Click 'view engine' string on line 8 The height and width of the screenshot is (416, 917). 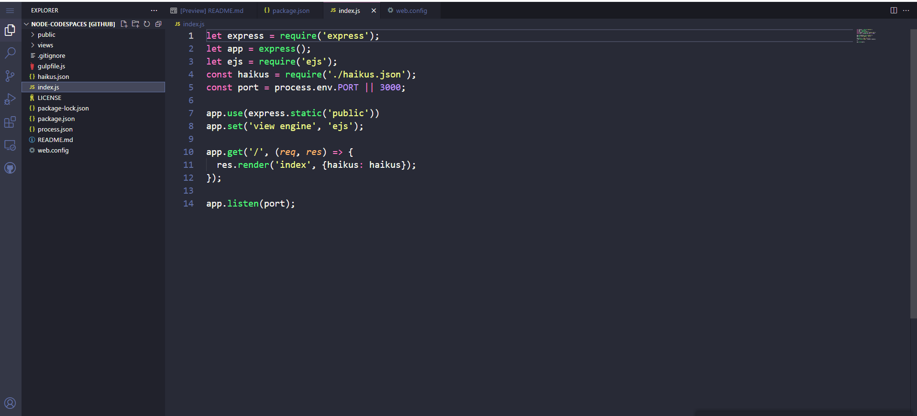click(282, 126)
